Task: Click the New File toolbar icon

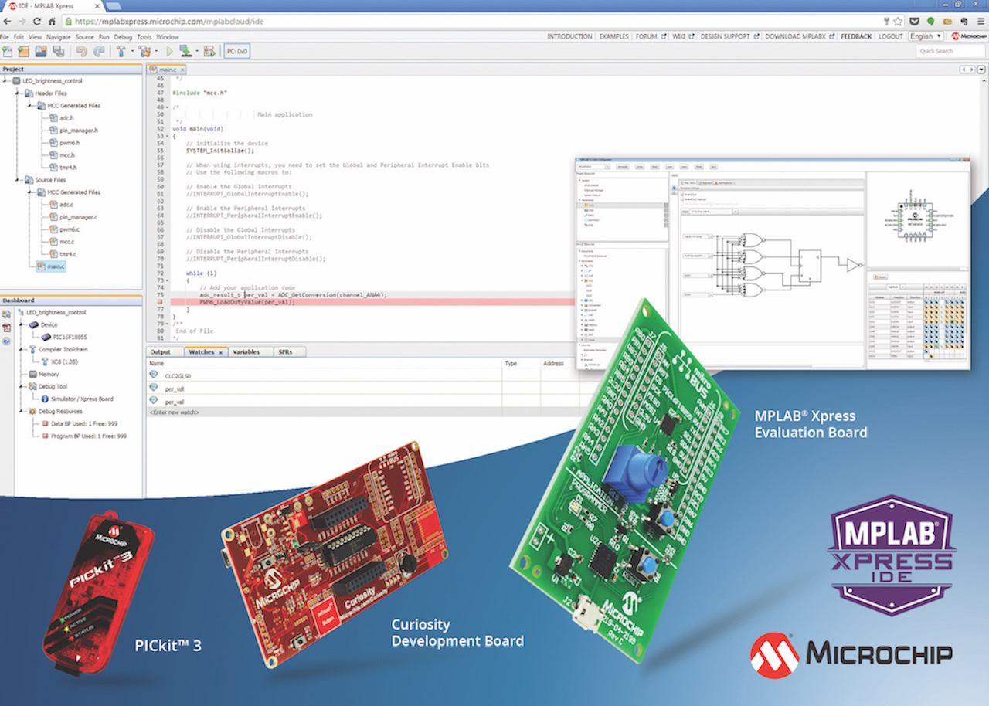Action: coord(7,52)
